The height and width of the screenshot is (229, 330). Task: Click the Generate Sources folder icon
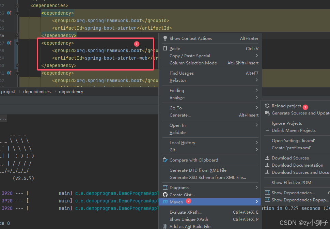click(267, 113)
